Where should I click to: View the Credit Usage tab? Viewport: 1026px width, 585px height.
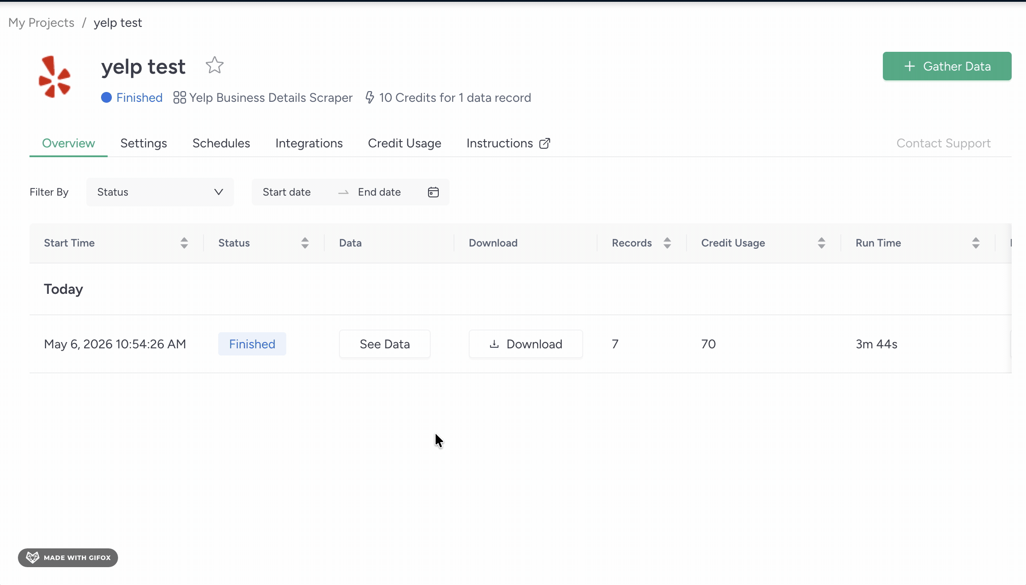[x=405, y=143]
